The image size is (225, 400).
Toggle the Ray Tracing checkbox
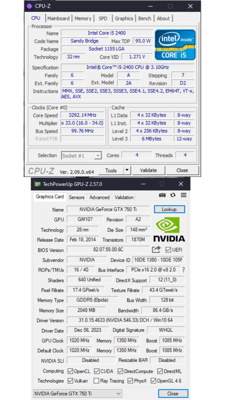pos(96,381)
